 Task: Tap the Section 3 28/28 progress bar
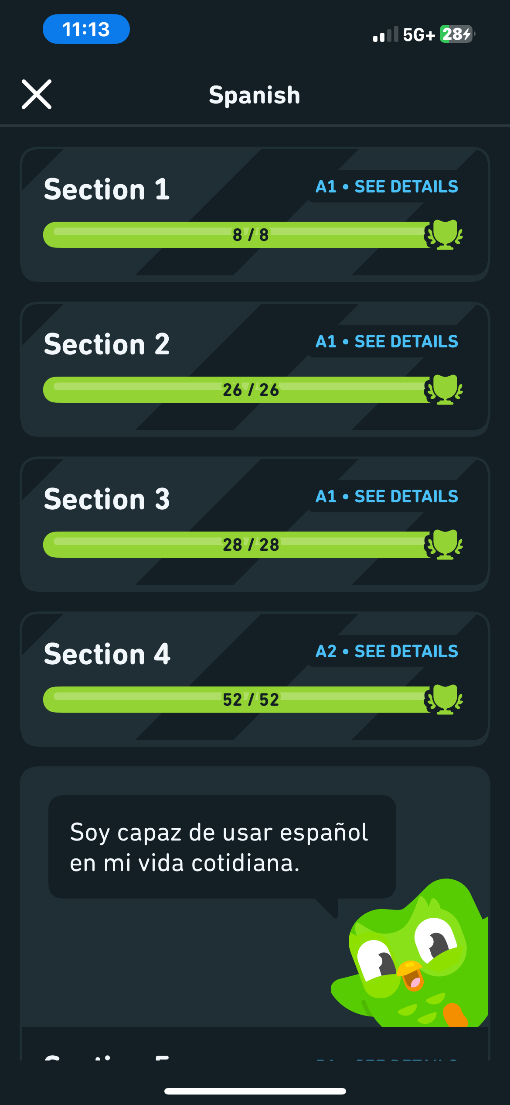tap(235, 545)
